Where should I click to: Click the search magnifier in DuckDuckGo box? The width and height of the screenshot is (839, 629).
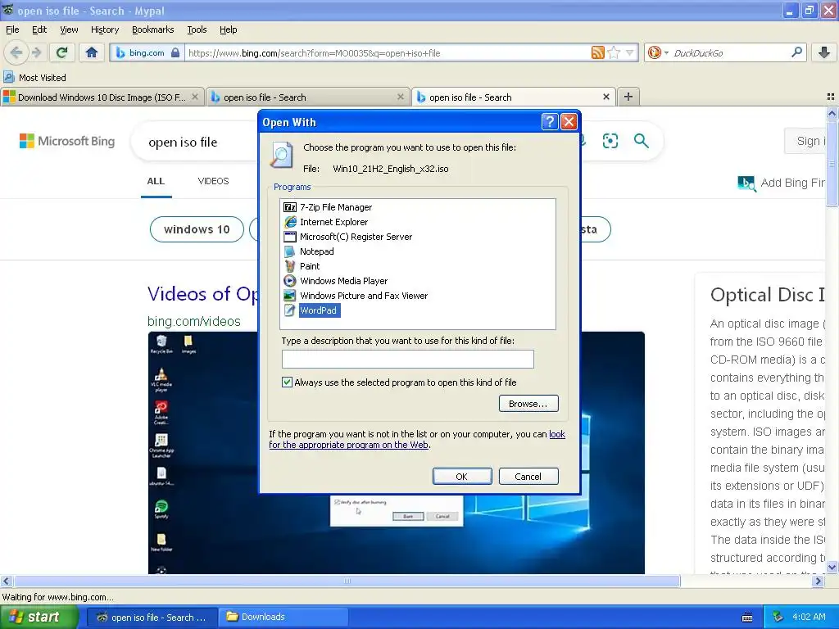(x=796, y=52)
